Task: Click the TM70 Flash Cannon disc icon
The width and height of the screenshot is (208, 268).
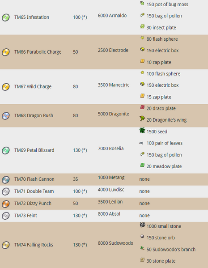Action: (6, 179)
